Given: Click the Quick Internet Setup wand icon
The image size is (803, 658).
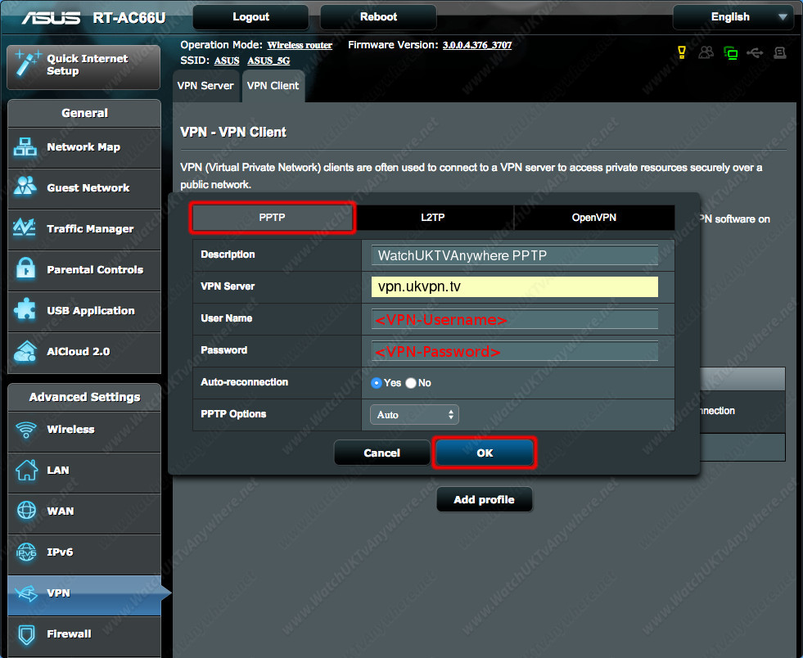Looking at the screenshot, I should [x=27, y=62].
